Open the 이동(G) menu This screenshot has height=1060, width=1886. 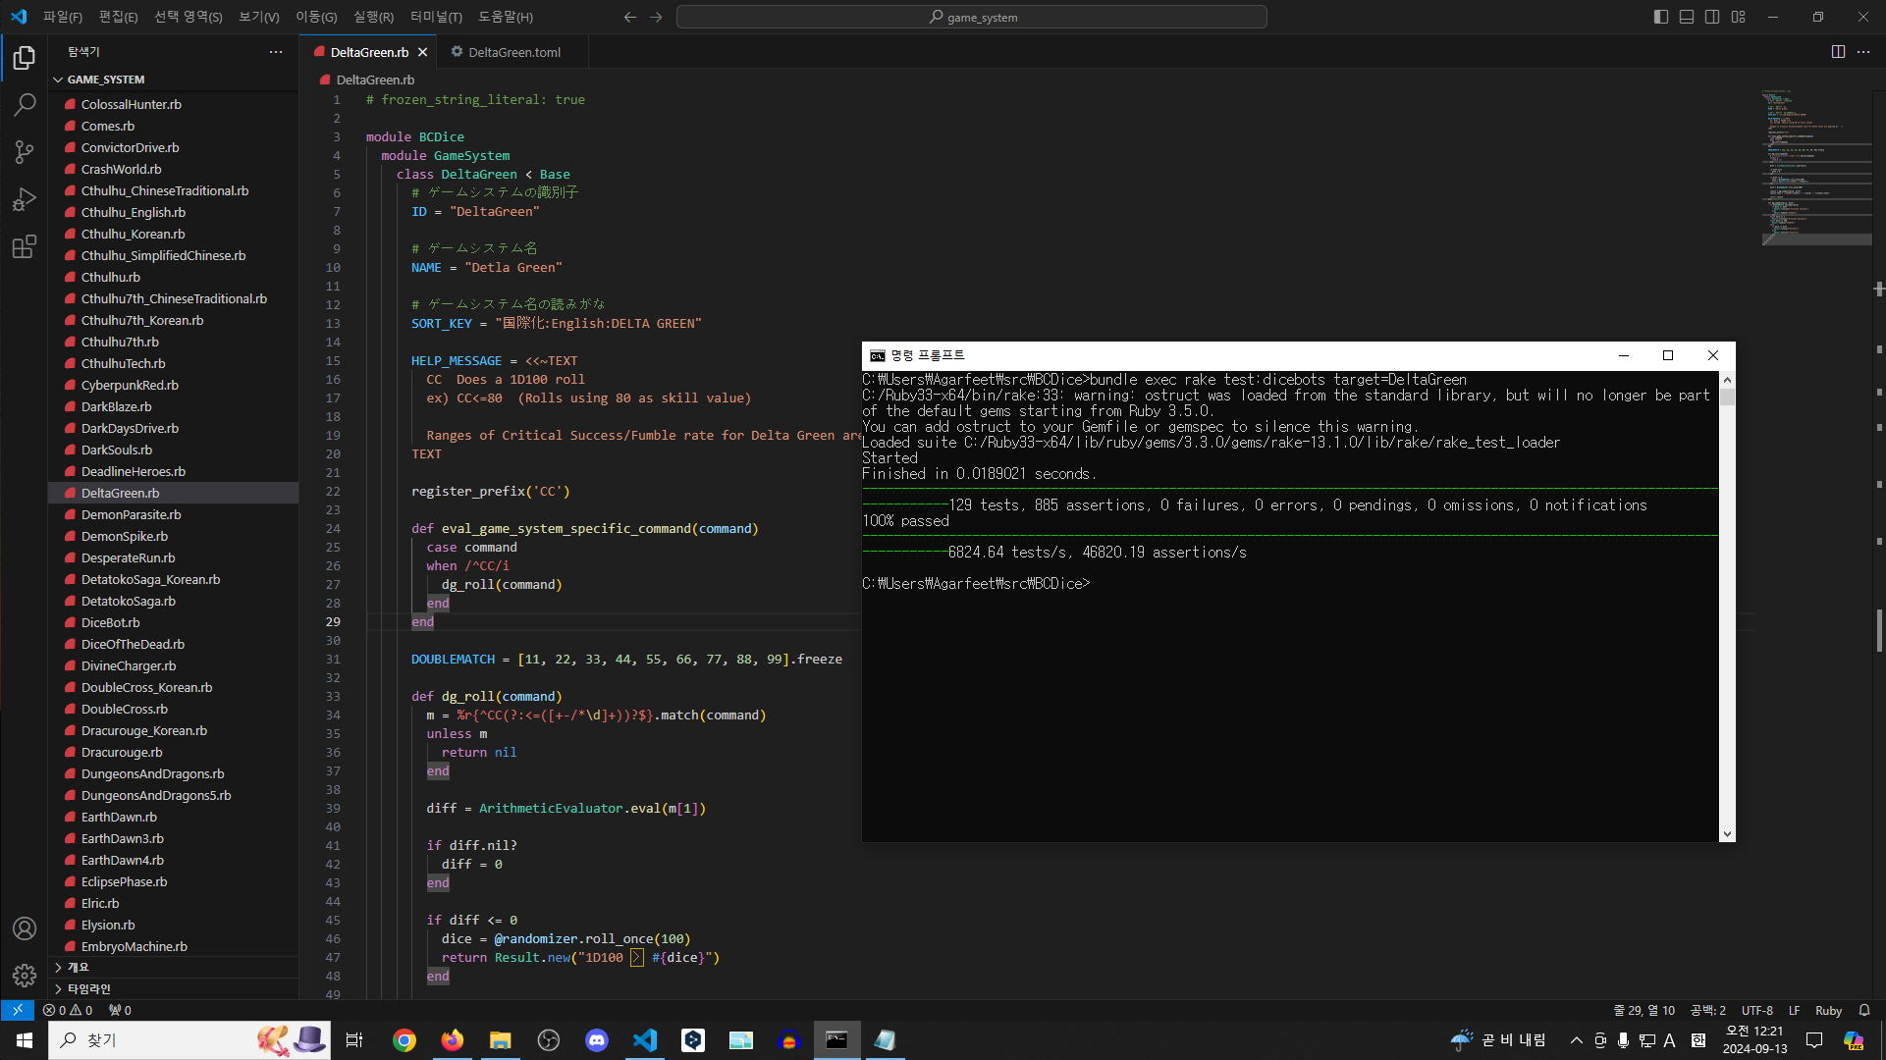[x=316, y=17]
